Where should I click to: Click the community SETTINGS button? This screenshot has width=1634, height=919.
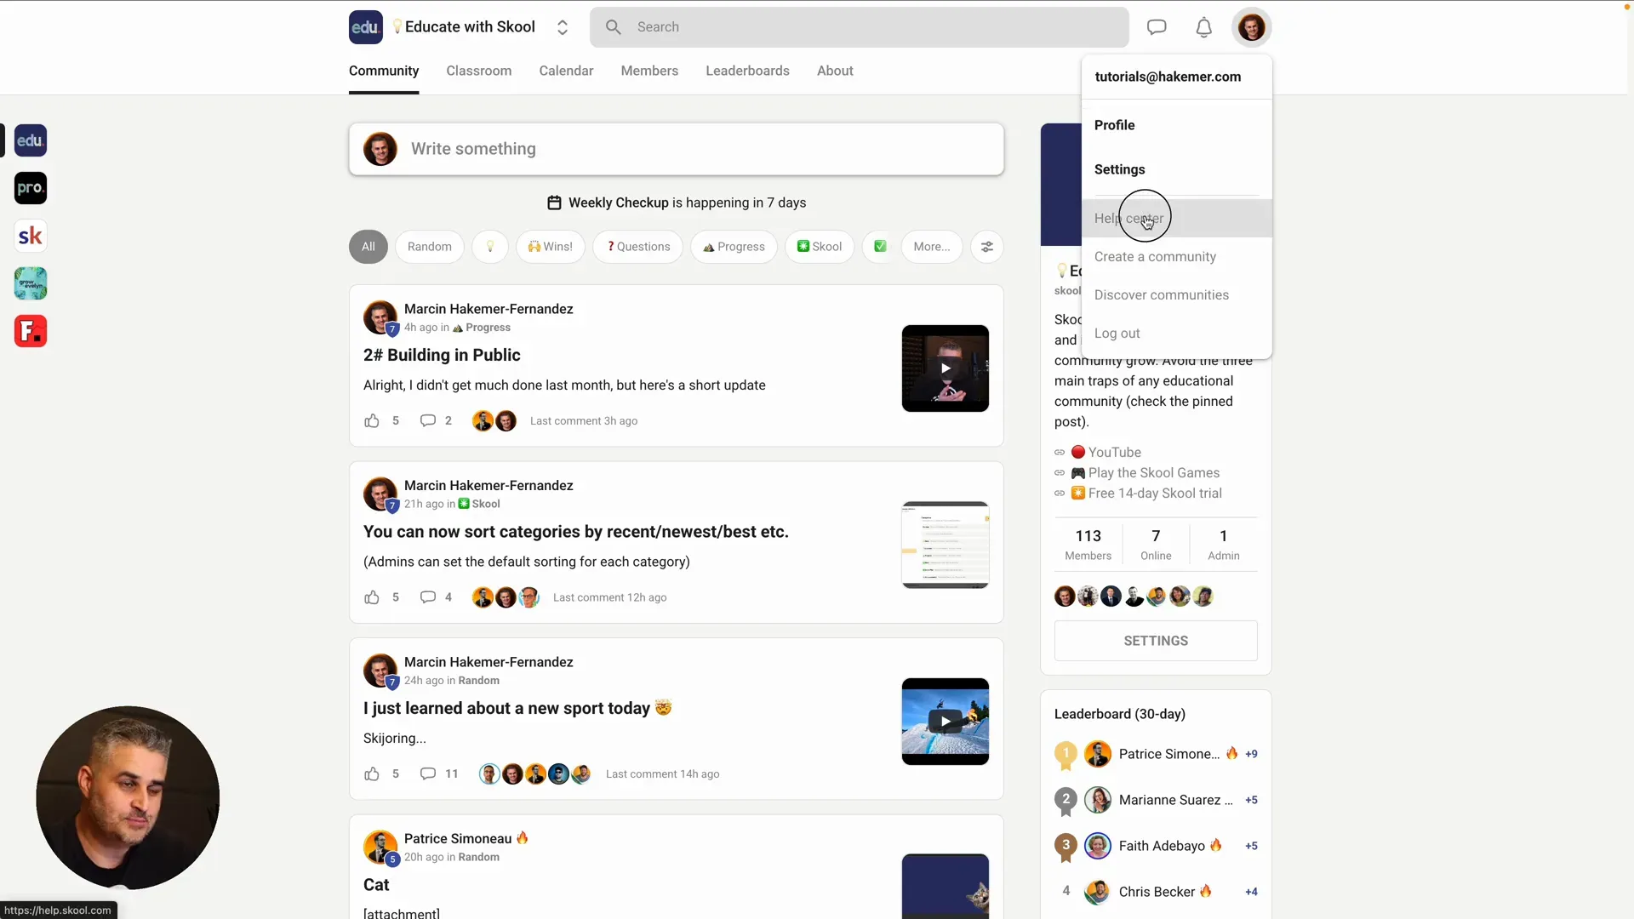point(1156,641)
